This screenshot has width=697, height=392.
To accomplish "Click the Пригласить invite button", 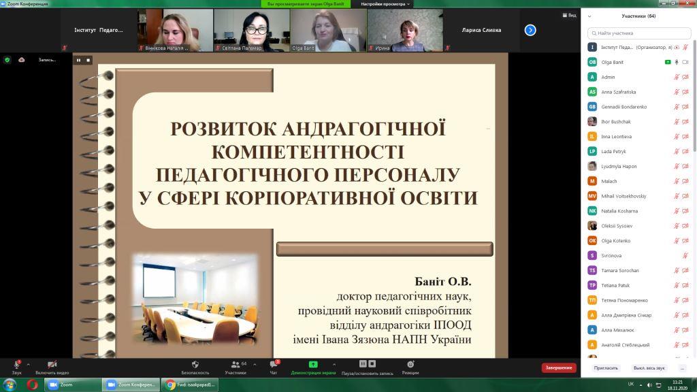I will [x=606, y=367].
